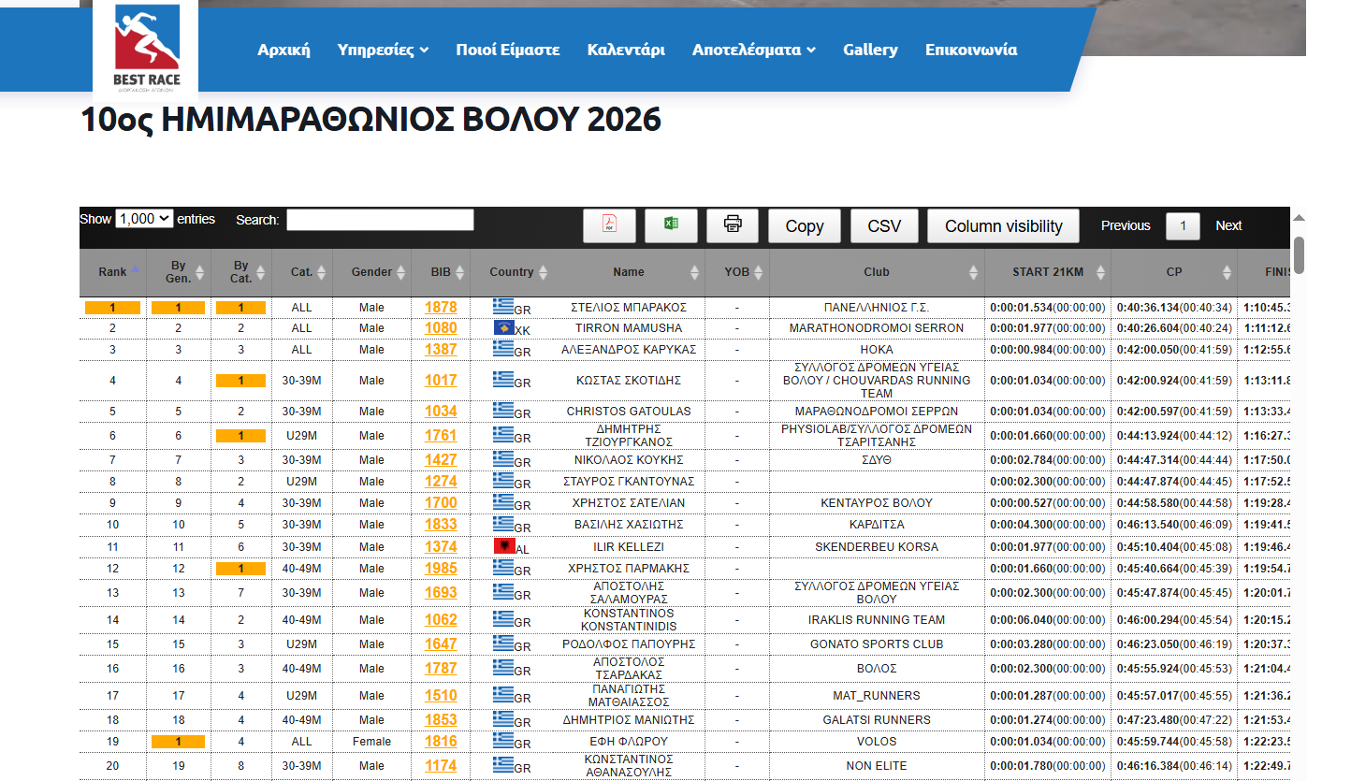
Task: Click the print table icon
Action: point(733,225)
